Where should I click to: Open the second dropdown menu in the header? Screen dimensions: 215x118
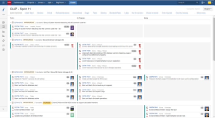(x=31, y=3)
